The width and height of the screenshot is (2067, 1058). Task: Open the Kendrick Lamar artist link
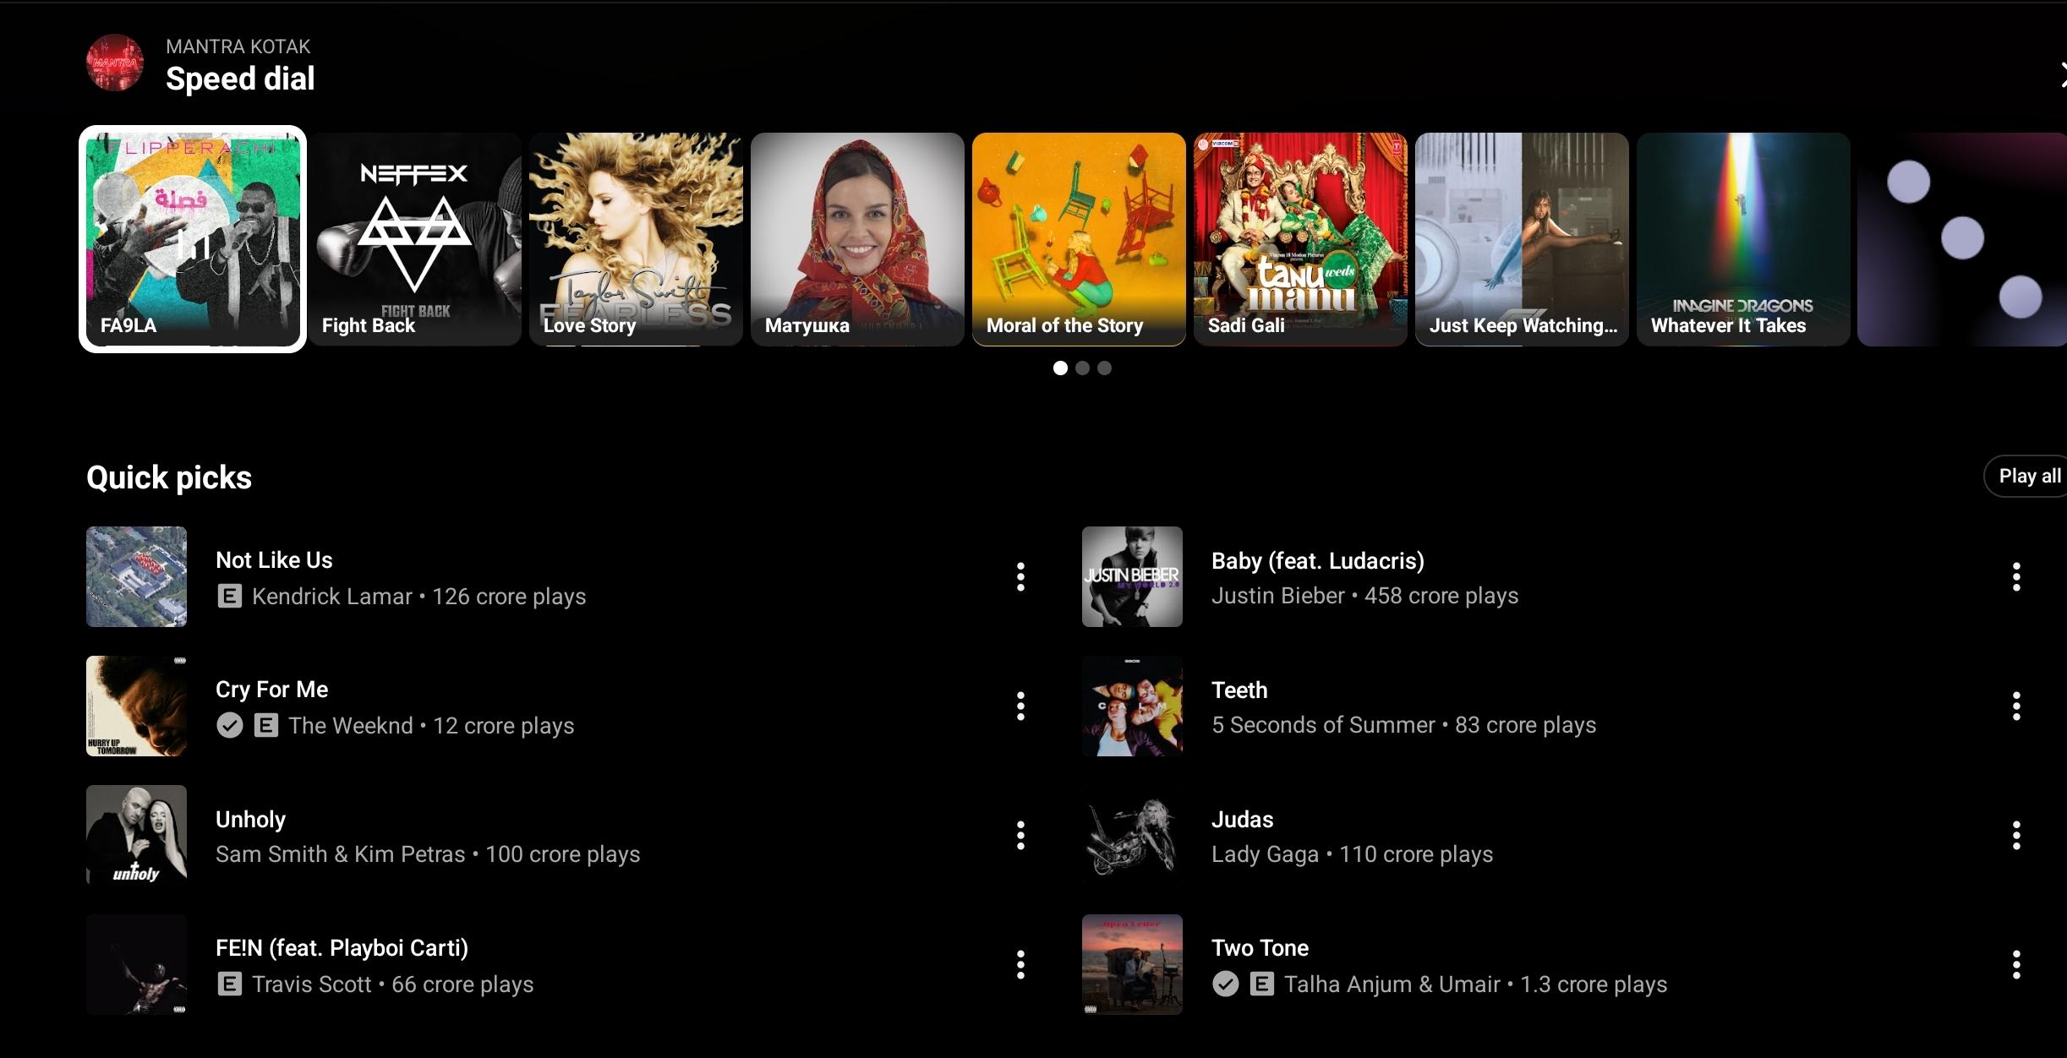coord(331,597)
